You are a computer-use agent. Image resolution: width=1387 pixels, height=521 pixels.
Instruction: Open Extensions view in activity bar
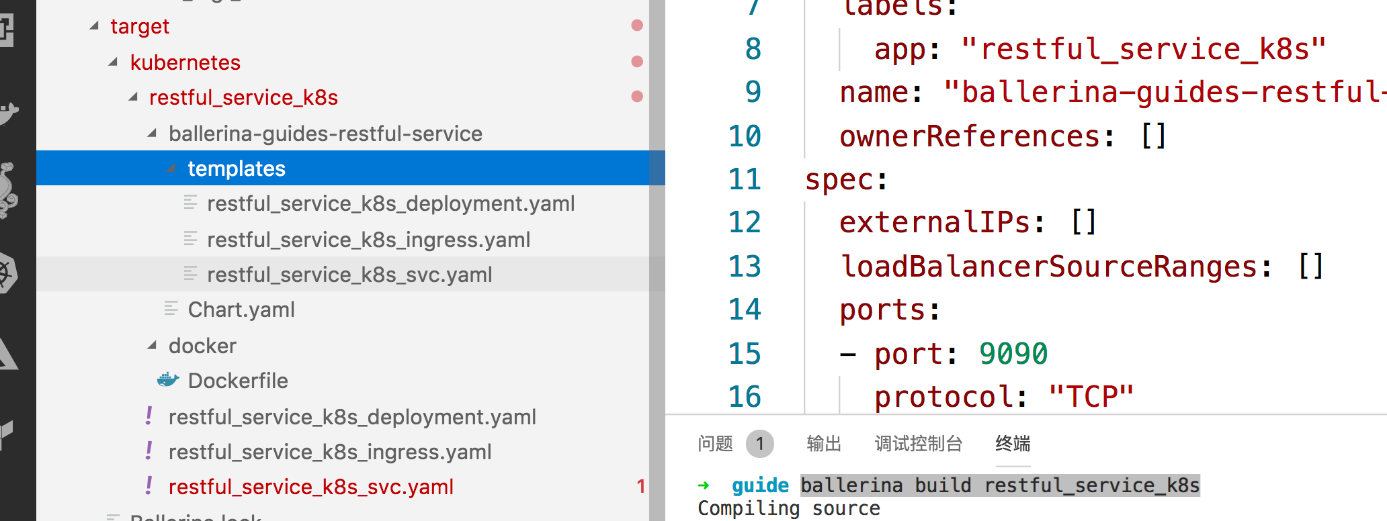coord(7,30)
